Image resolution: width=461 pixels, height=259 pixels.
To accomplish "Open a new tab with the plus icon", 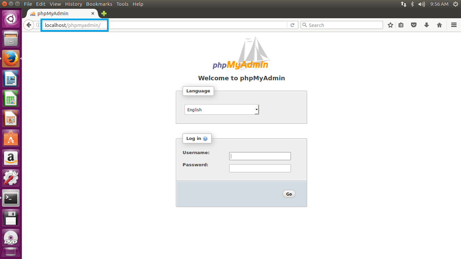I will pos(104,13).
